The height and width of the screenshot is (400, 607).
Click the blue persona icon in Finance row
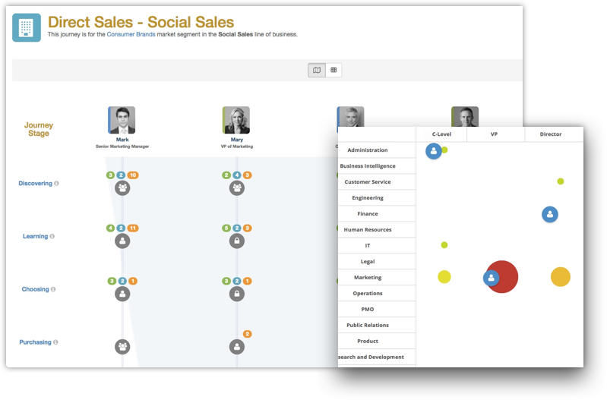[x=550, y=214]
